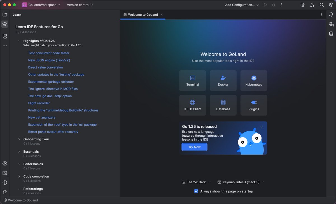Open Other updates in the 'testing' package
The width and height of the screenshot is (336, 204).
(56, 75)
